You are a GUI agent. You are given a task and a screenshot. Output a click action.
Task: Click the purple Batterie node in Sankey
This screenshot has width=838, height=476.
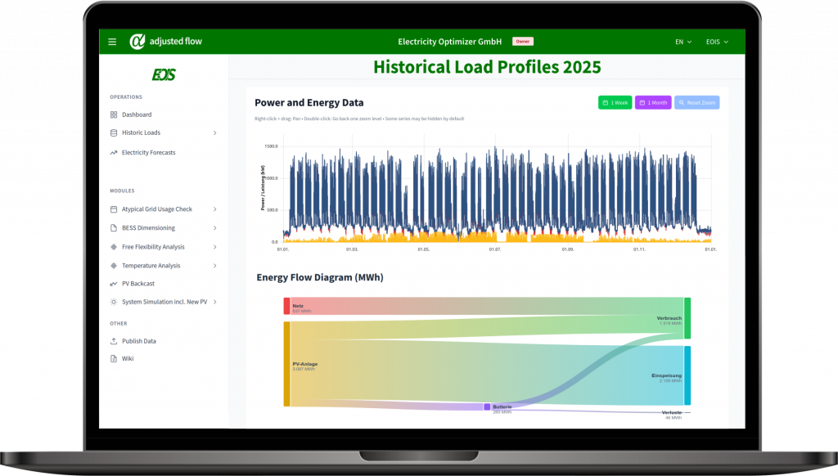point(487,407)
